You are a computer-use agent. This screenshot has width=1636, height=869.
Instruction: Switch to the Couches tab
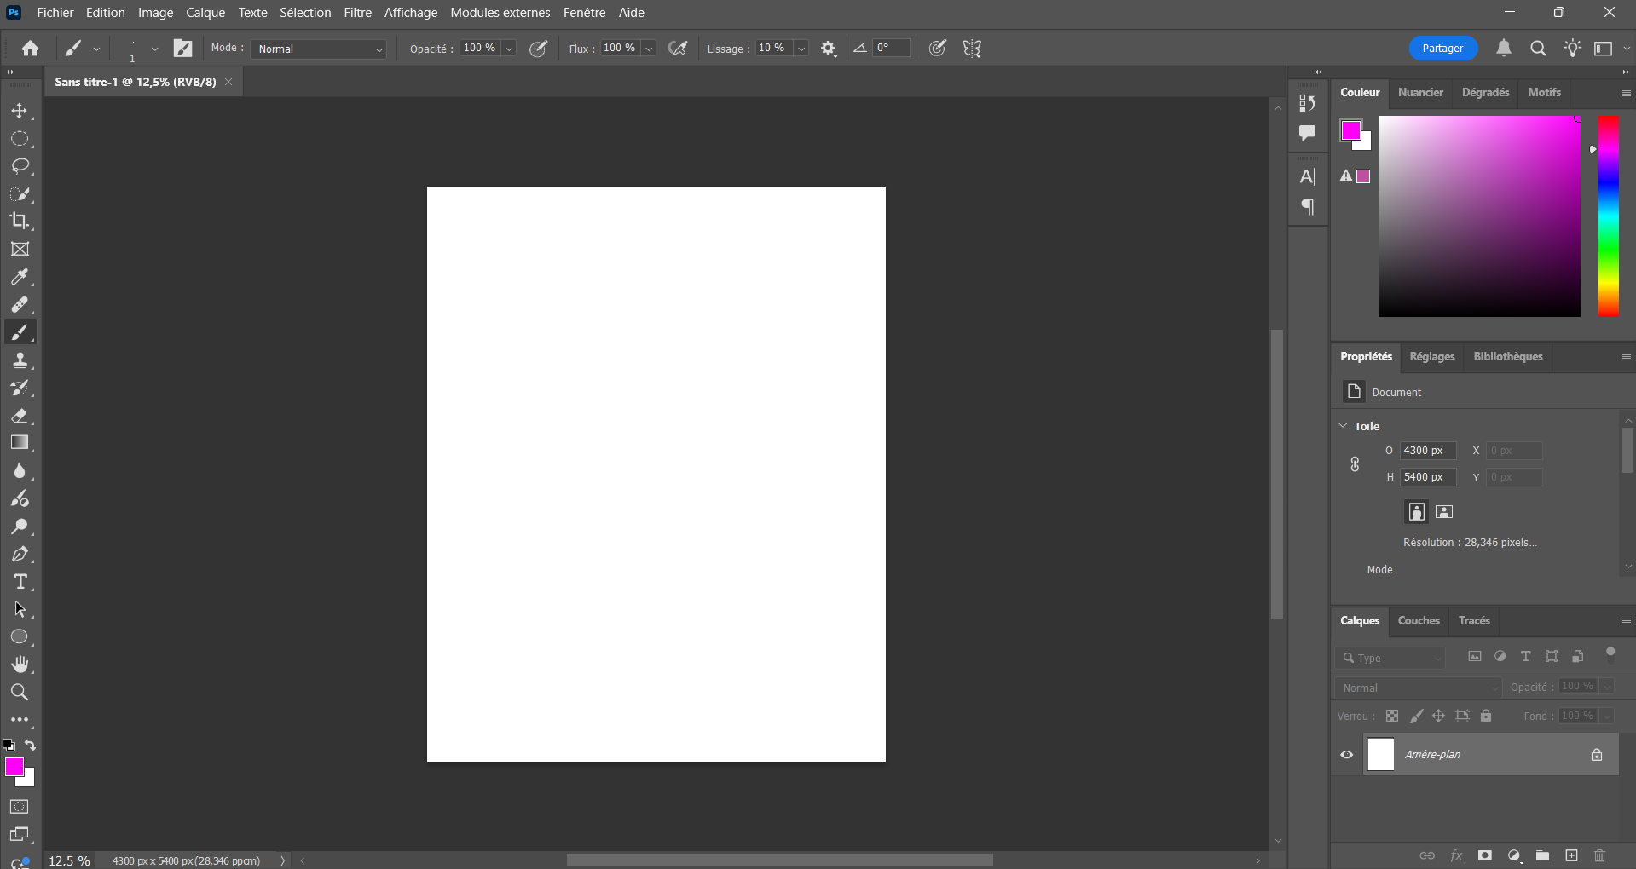tap(1419, 621)
